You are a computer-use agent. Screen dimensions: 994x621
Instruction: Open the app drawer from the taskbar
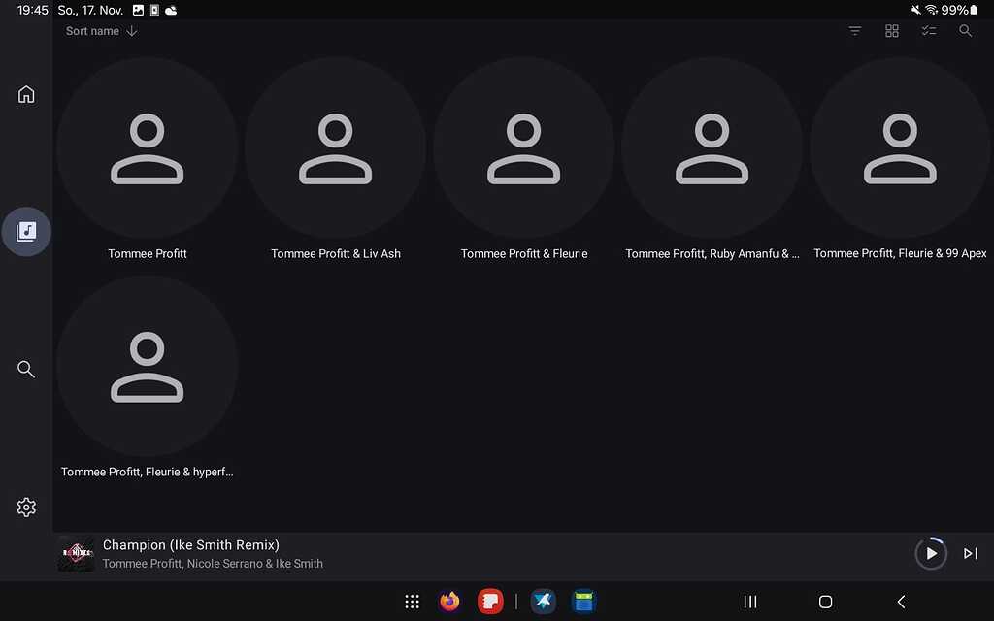[x=412, y=602]
